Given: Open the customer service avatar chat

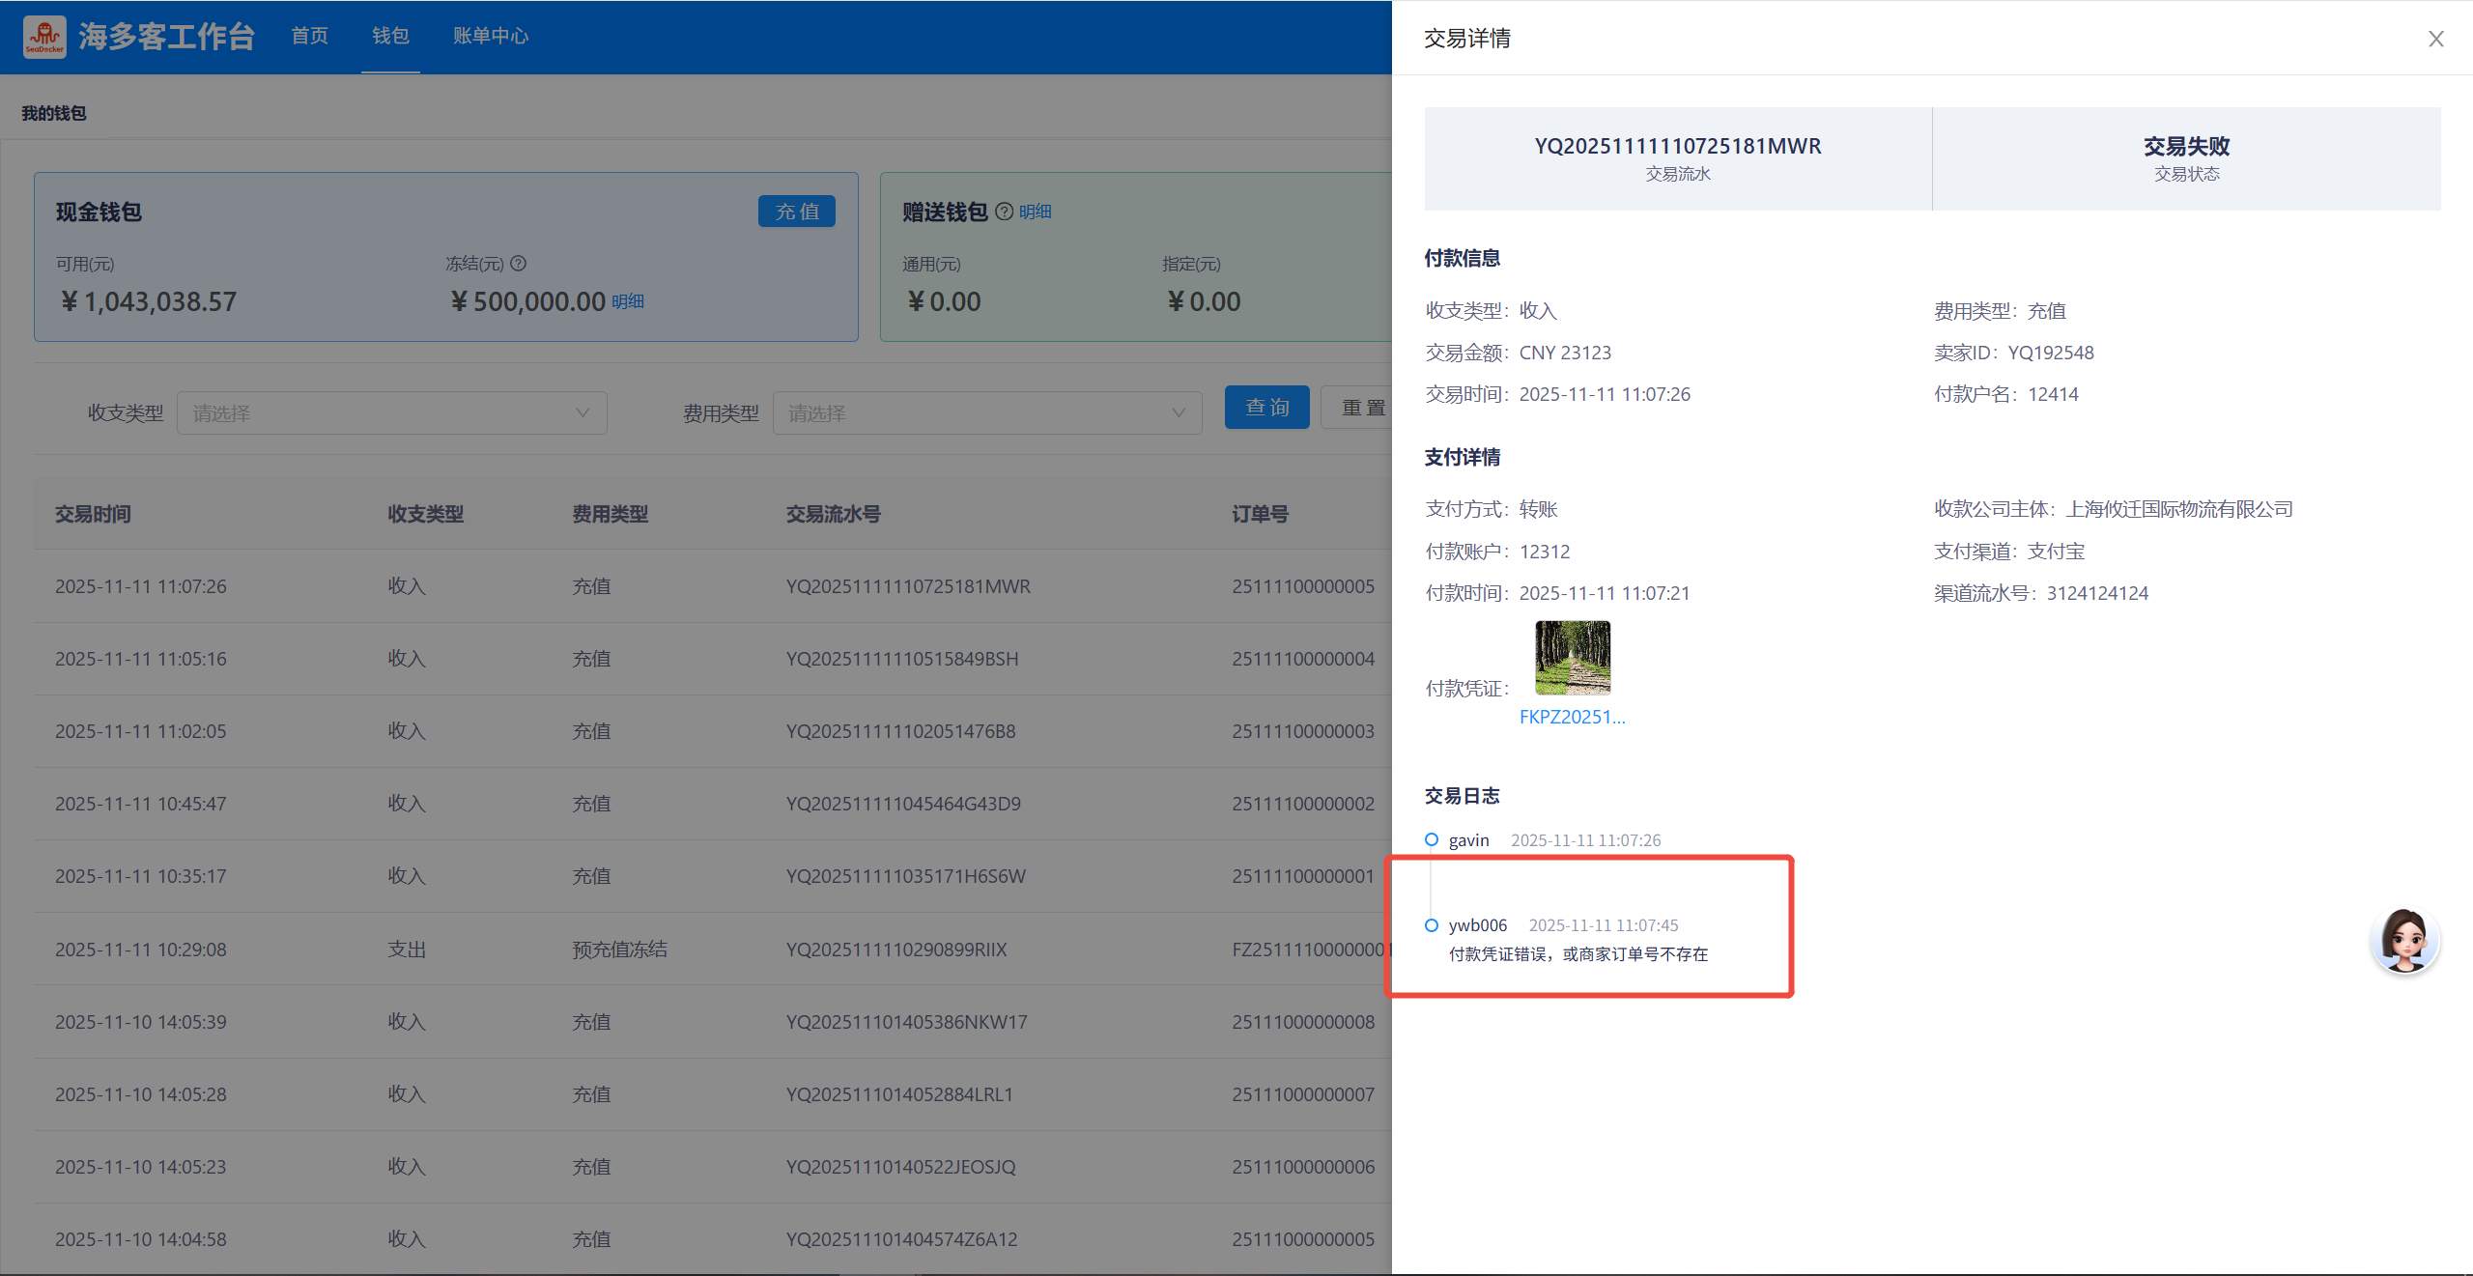Looking at the screenshot, I should point(2404,940).
